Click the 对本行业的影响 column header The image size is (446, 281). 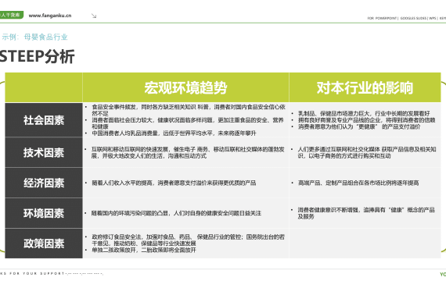(365, 87)
